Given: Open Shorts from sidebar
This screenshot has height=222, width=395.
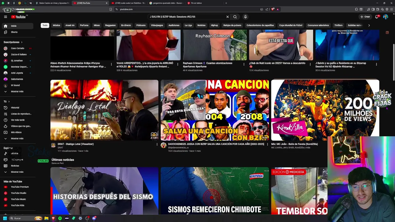Looking at the screenshot, I should (18, 32).
